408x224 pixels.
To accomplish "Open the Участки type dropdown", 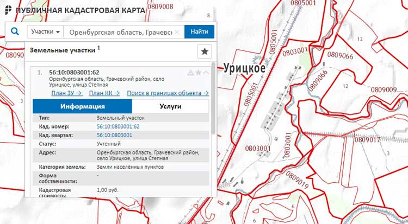I will pyautogui.click(x=45, y=31).
